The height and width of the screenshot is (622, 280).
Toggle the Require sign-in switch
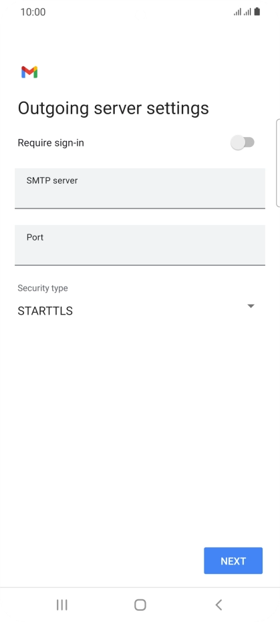243,142
